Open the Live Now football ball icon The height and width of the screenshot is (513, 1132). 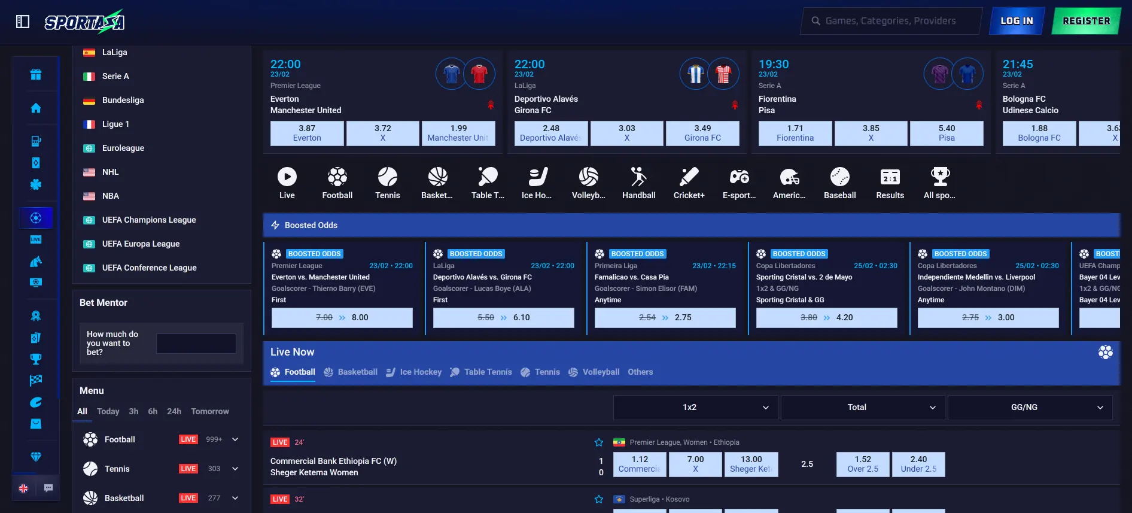point(1106,352)
